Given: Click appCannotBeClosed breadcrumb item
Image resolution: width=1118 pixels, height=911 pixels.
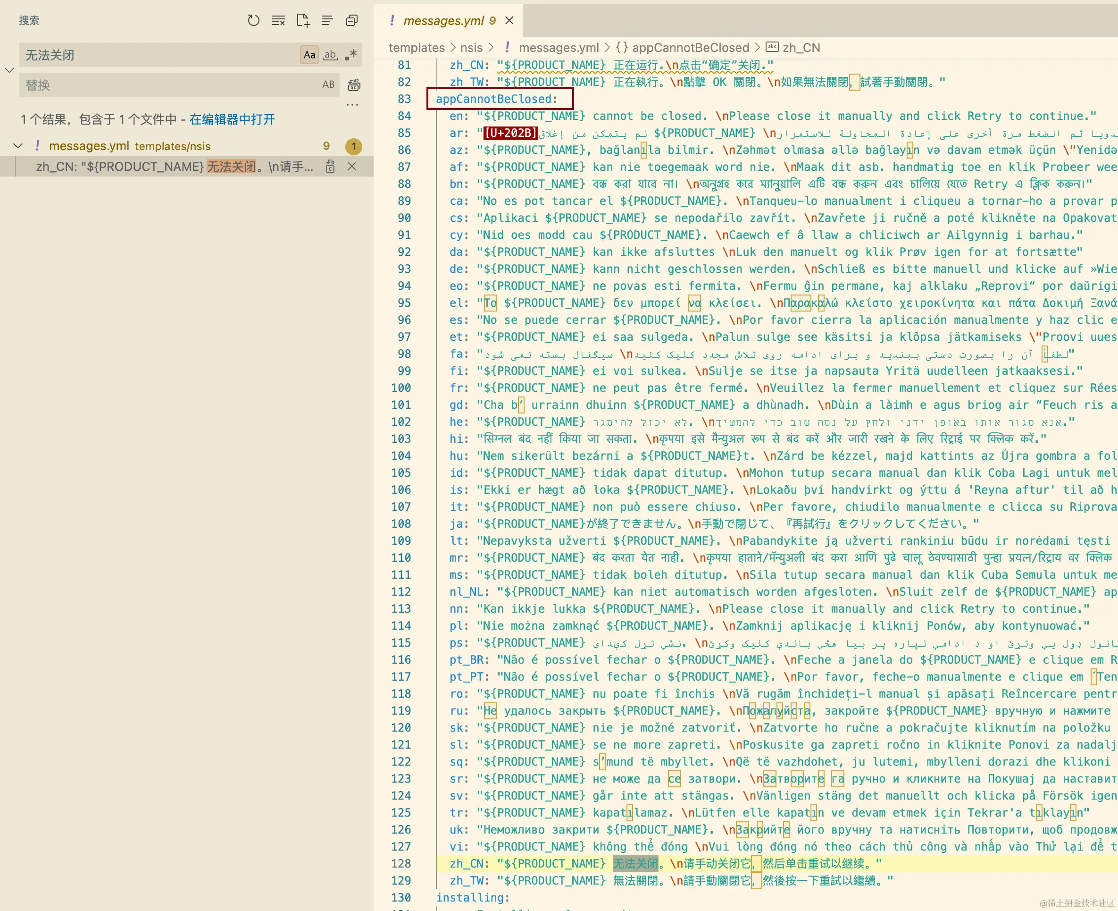Looking at the screenshot, I should pyautogui.click(x=690, y=48).
